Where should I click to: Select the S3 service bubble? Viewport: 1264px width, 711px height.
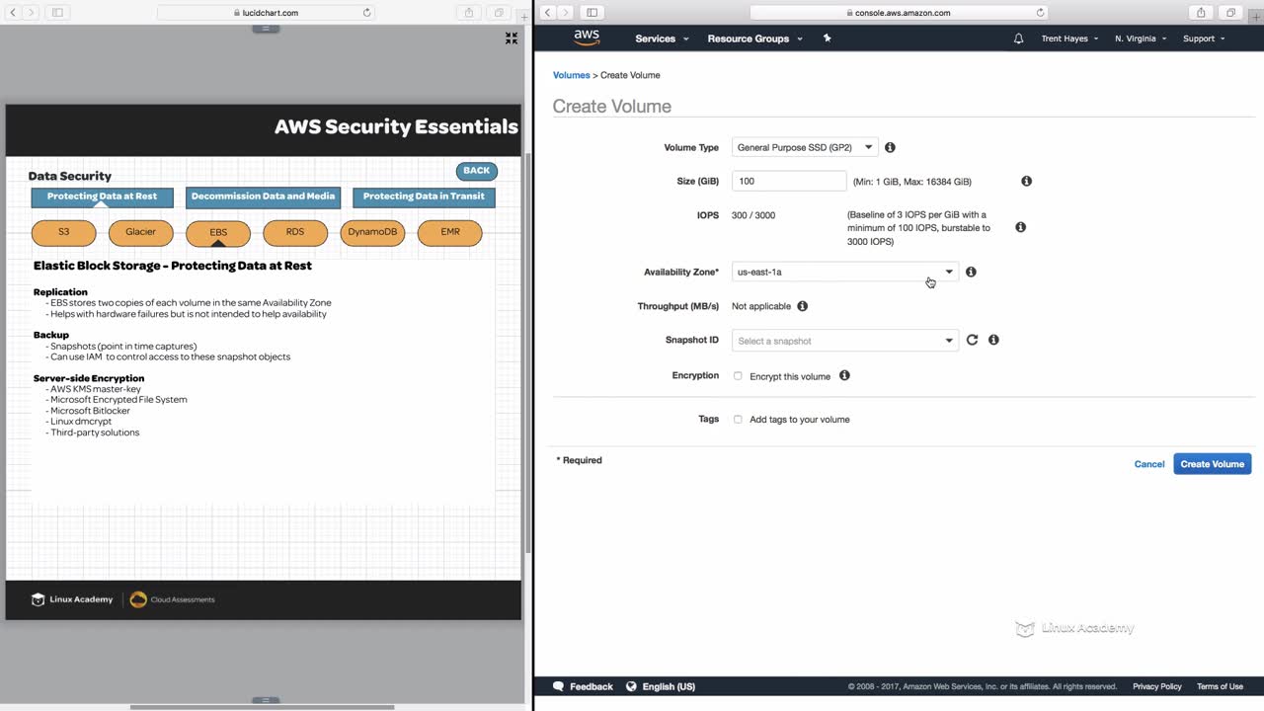(64, 232)
